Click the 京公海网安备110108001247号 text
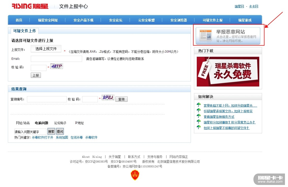This screenshot has height=187, width=288. (142, 166)
